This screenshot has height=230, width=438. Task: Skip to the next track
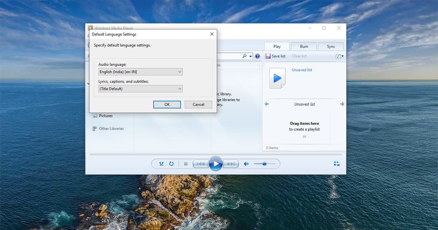click(231, 164)
